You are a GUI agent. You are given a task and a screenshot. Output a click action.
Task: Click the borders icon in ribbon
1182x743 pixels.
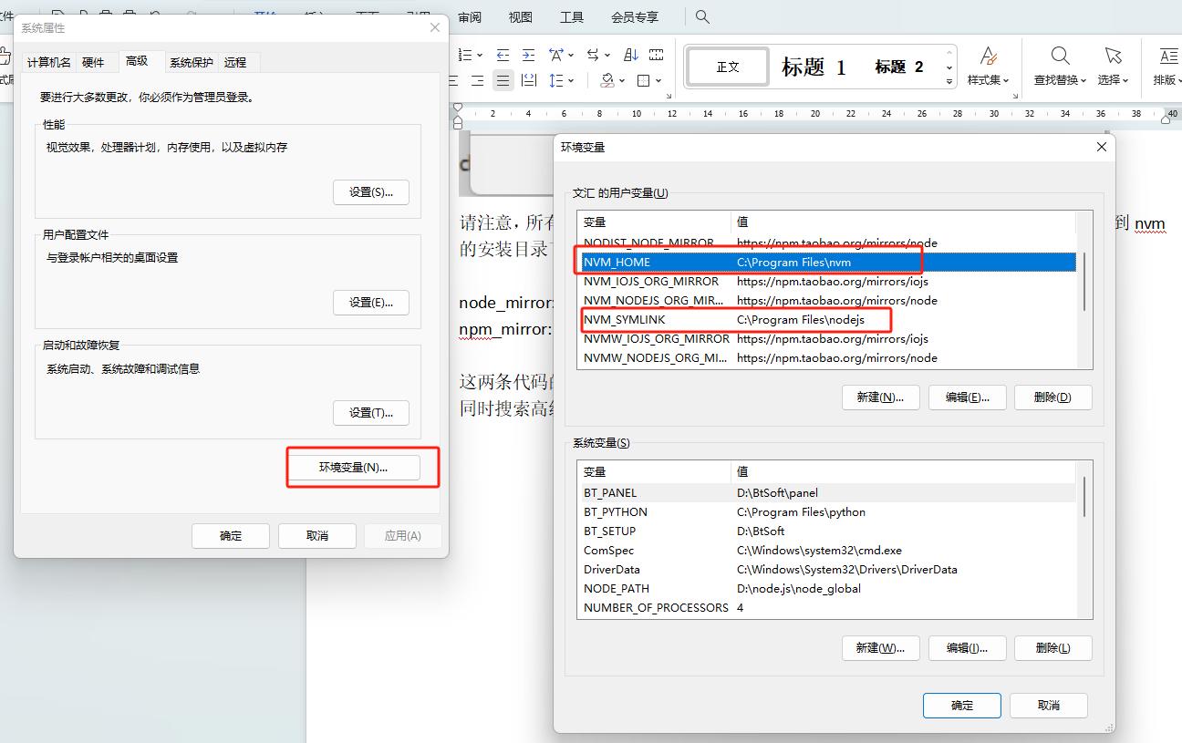point(643,80)
